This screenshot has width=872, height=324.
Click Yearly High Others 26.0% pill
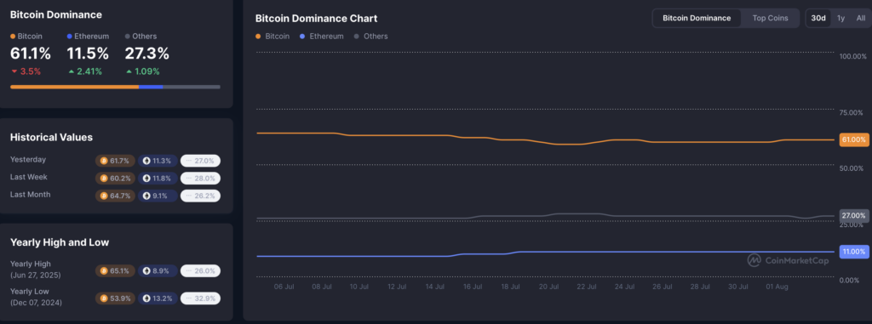tap(200, 270)
